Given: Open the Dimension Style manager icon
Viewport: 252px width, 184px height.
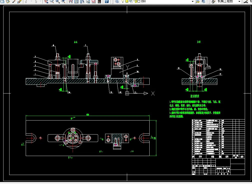Looking at the screenshot, I should click(x=246, y=1).
